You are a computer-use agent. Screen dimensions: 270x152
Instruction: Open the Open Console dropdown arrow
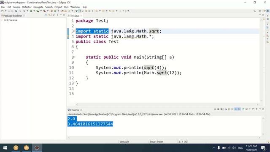[x=256, y=109]
